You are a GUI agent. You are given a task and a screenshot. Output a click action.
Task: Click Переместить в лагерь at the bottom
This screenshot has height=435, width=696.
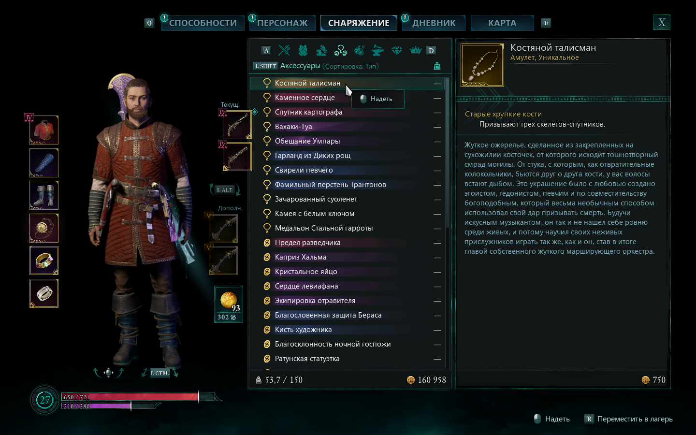(x=635, y=419)
